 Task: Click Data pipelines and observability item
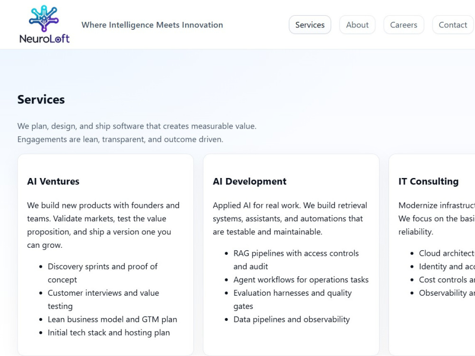(x=292, y=319)
